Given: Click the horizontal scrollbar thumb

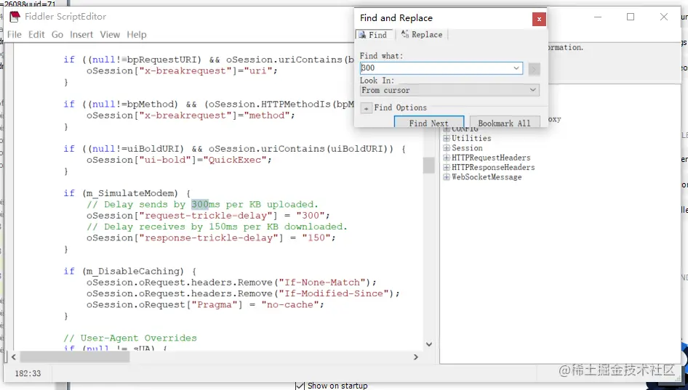Looking at the screenshot, I should point(75,357).
